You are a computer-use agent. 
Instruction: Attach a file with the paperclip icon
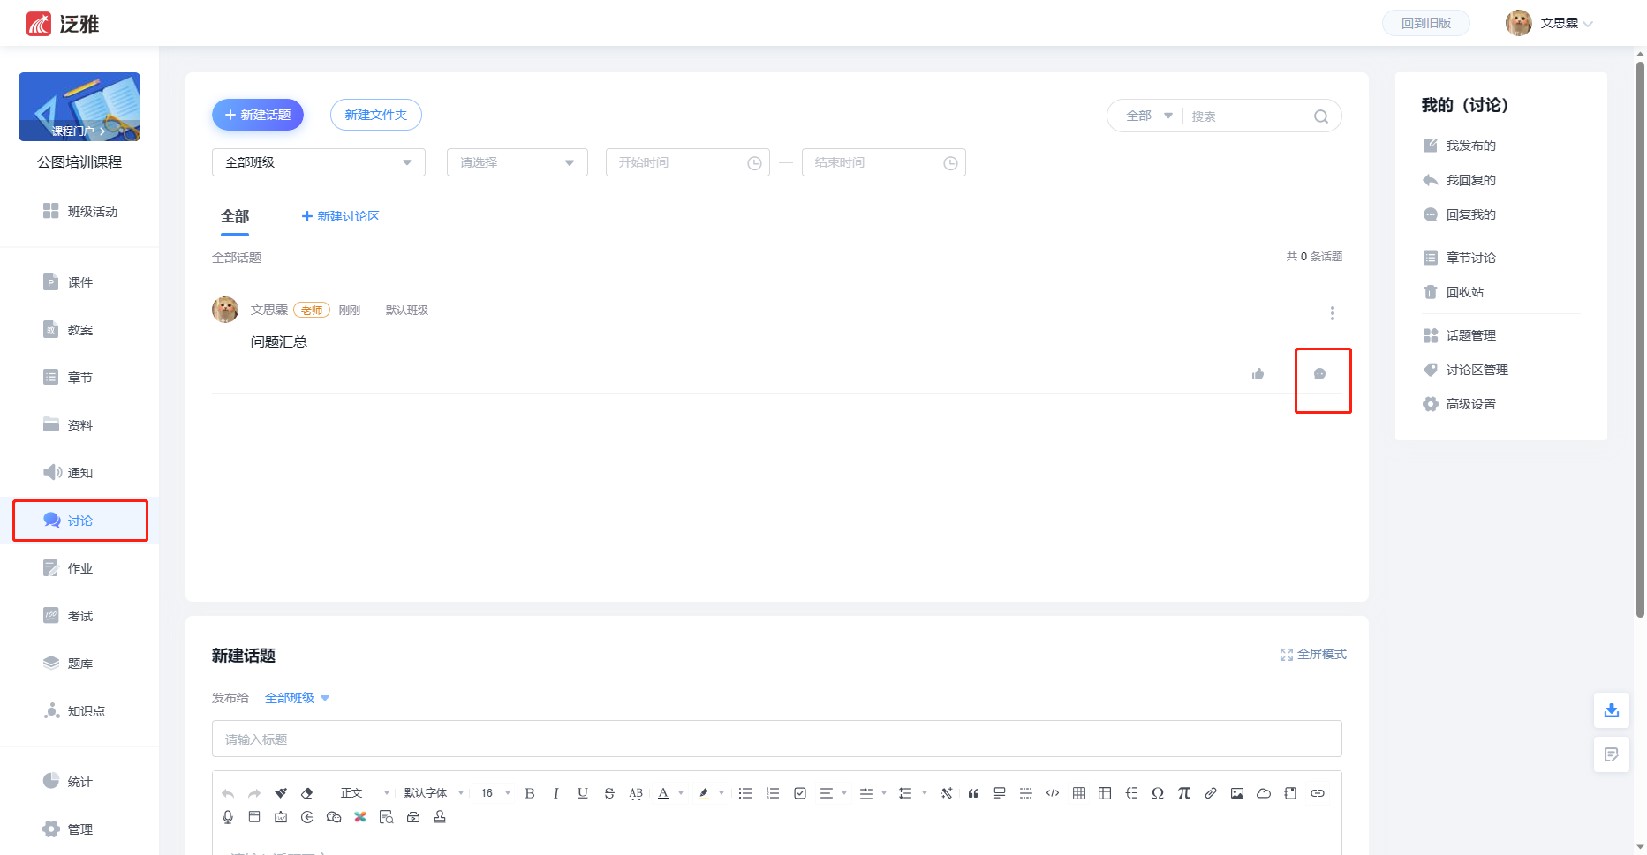(1211, 793)
